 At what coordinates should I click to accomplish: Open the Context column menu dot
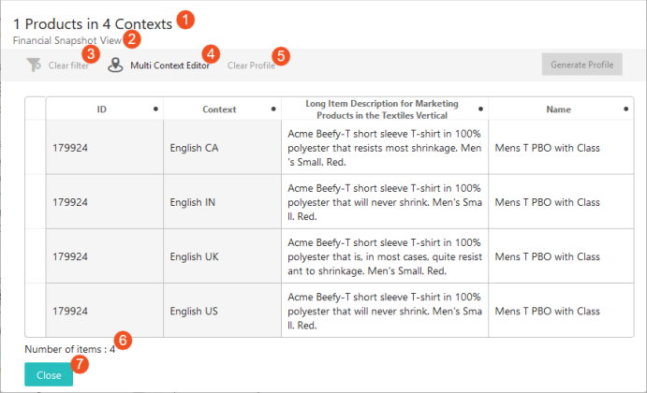click(273, 109)
